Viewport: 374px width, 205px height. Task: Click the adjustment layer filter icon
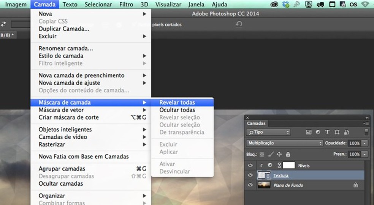click(318, 132)
